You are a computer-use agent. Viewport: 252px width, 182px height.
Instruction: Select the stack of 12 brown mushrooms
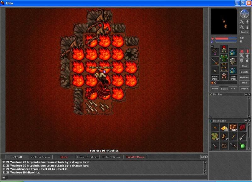(x=233, y=128)
